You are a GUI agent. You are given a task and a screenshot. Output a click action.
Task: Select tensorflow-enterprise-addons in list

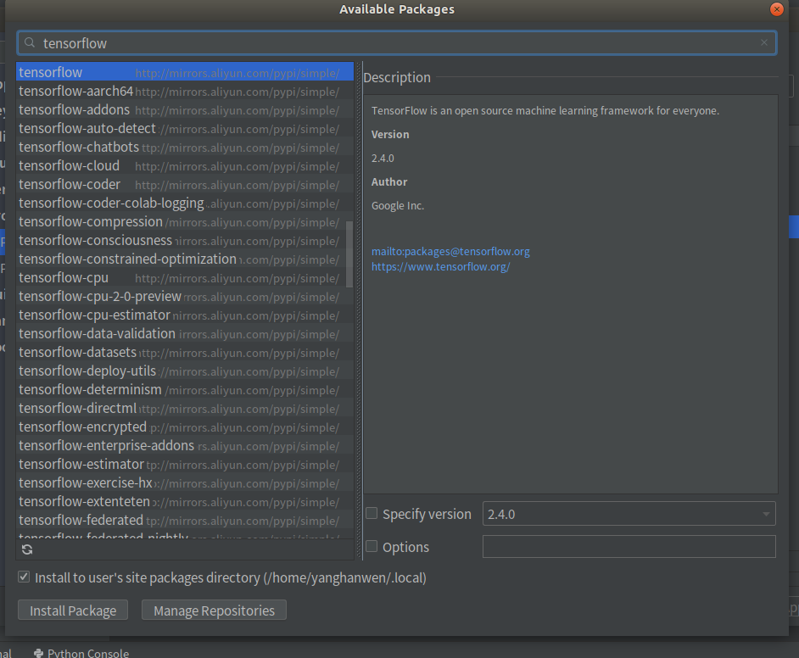(185, 446)
